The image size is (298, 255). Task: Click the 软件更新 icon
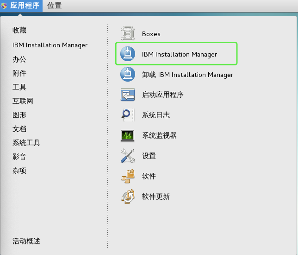point(128,196)
